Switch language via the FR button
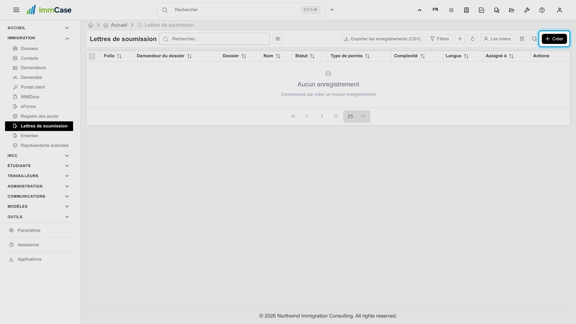The height and width of the screenshot is (324, 576). click(x=435, y=10)
